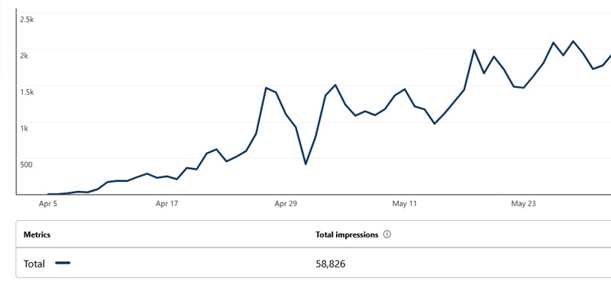Click the lowest dip point after Apr 29
The image size is (611, 288).
pyautogui.click(x=305, y=164)
